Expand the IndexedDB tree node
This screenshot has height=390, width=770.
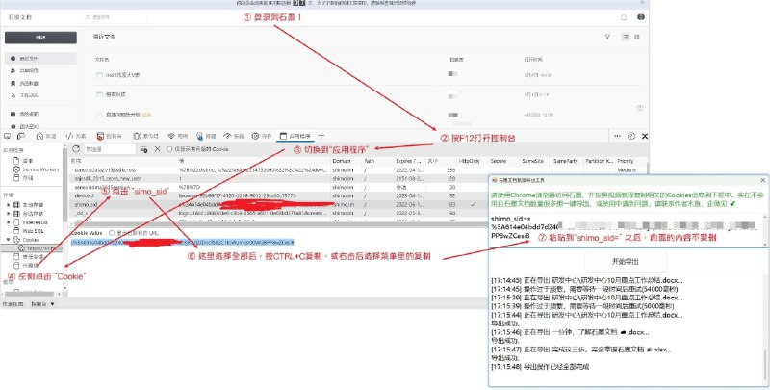coord(9,222)
